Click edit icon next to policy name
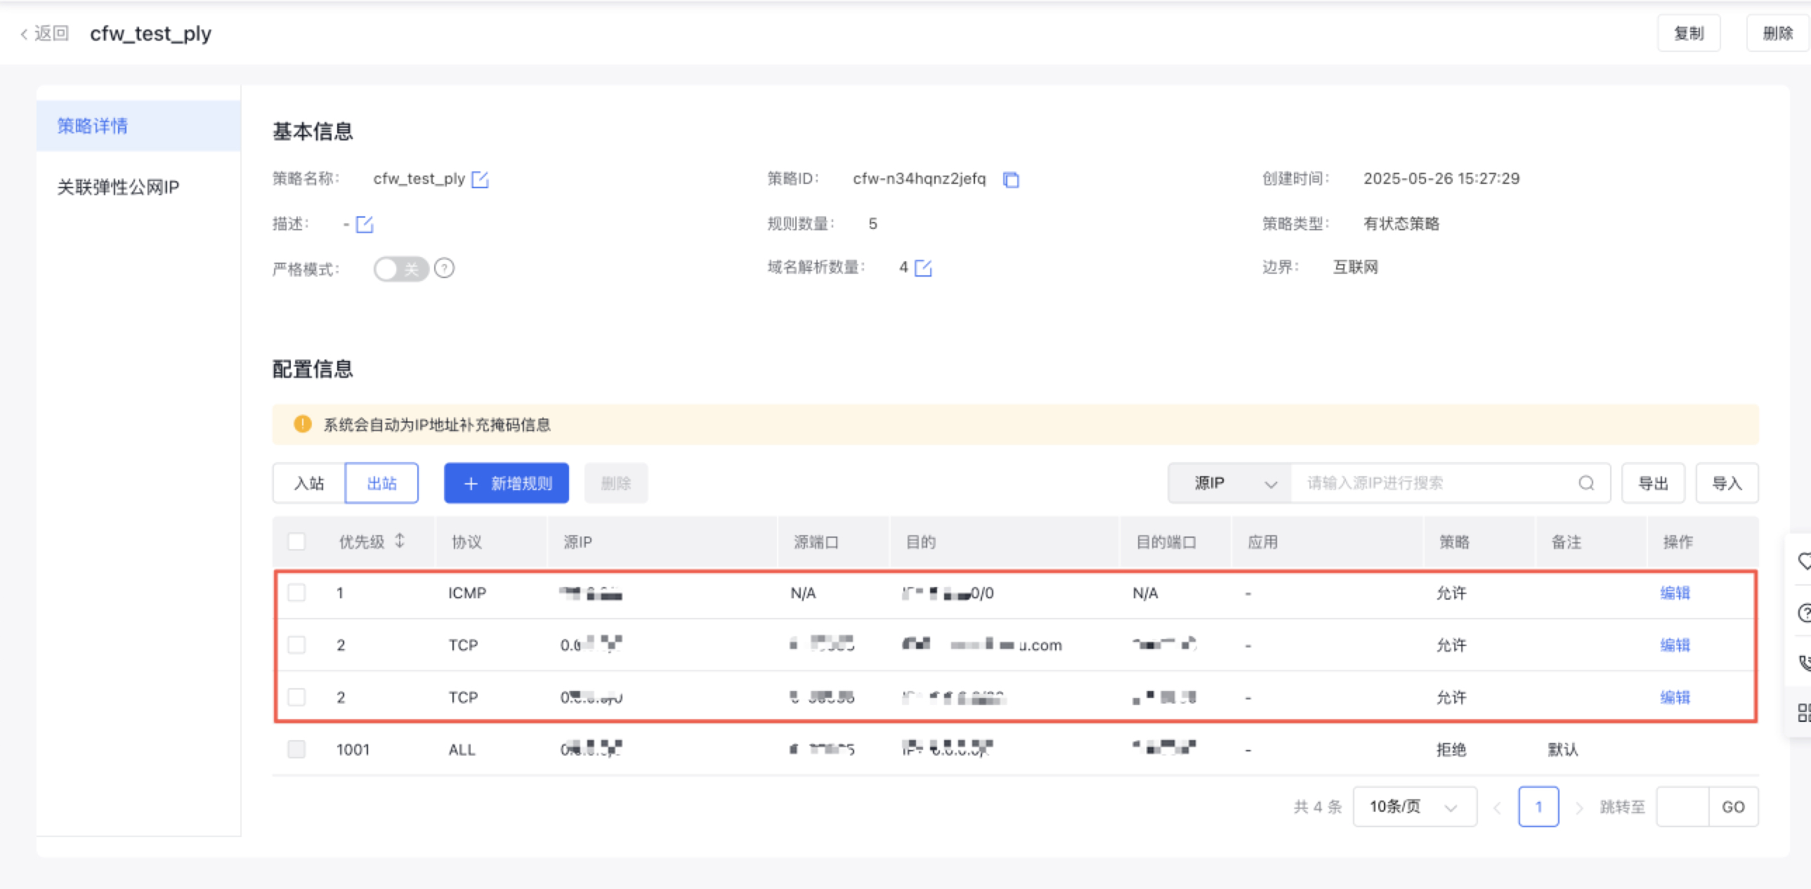The width and height of the screenshot is (1811, 889). [x=480, y=179]
